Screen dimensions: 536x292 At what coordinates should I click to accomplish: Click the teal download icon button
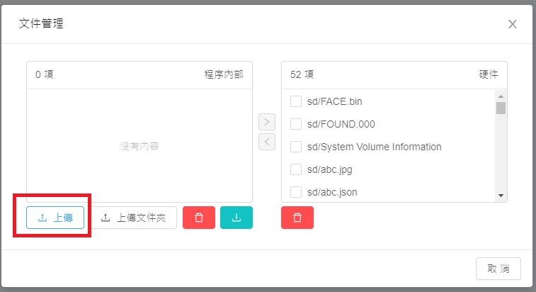[236, 218]
